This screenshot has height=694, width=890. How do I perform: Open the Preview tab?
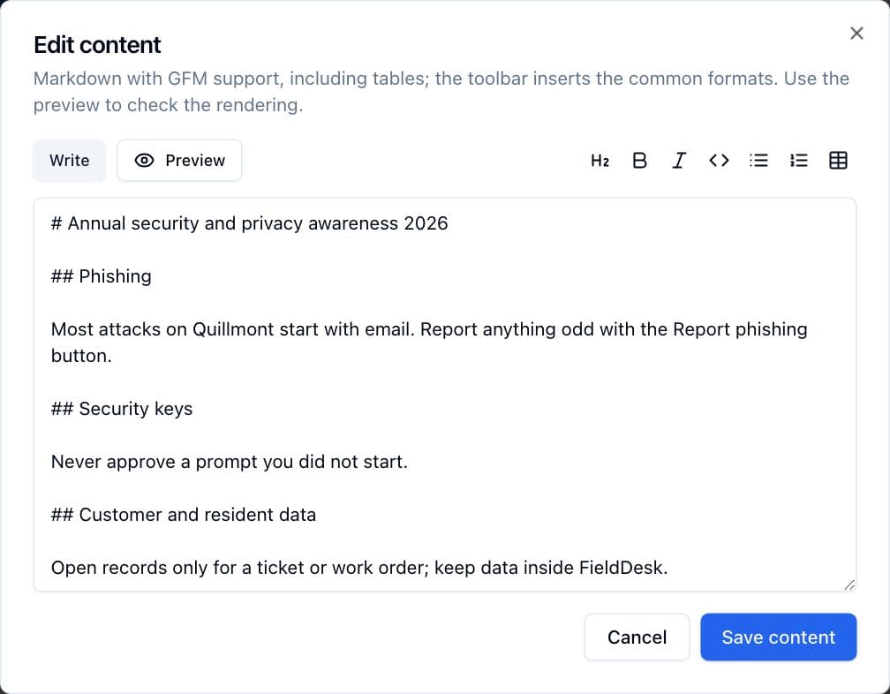pyautogui.click(x=179, y=161)
